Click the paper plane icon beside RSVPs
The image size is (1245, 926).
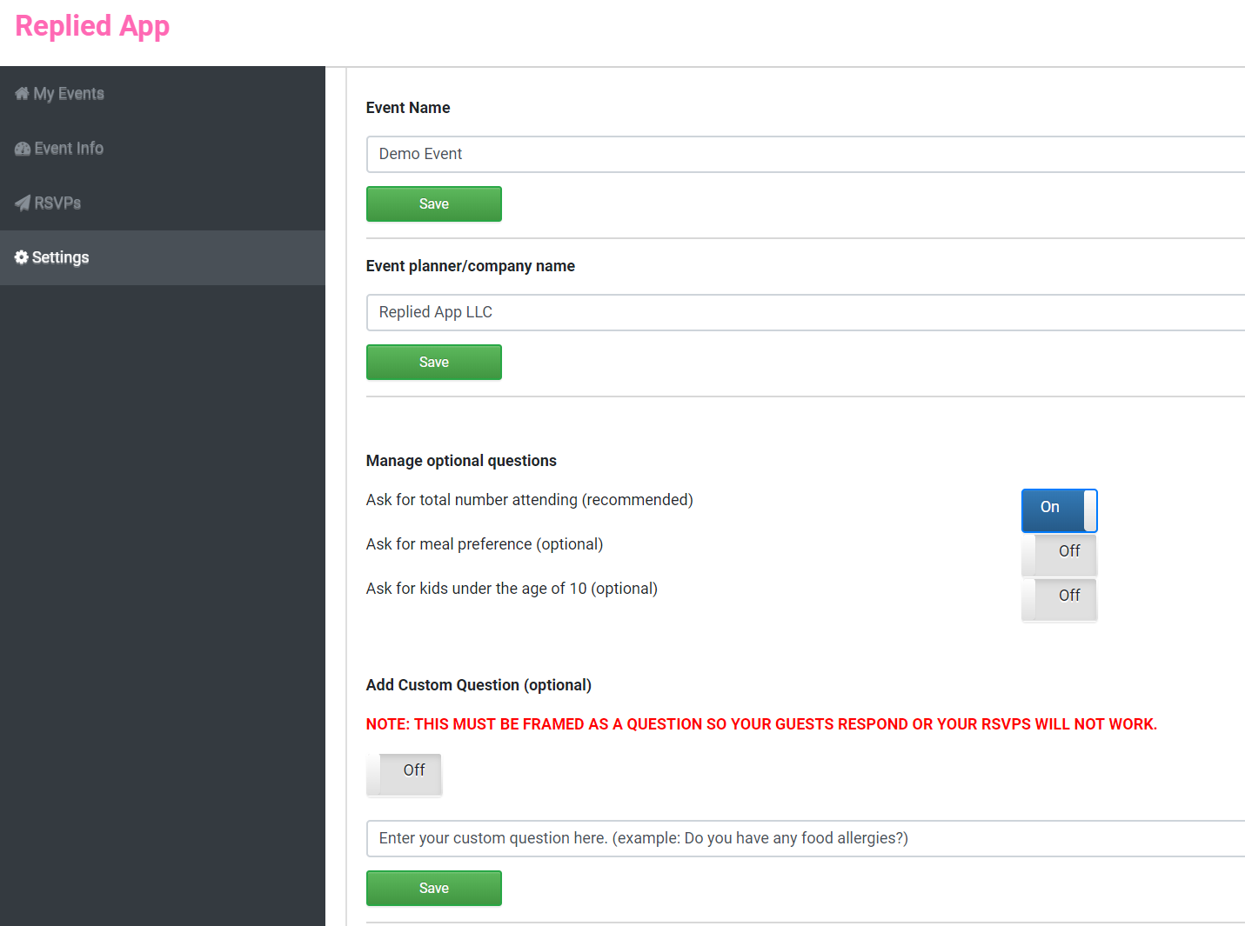22,203
